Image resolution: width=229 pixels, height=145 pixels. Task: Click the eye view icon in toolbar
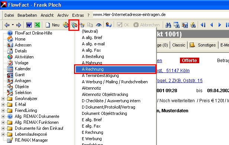click(99, 25)
